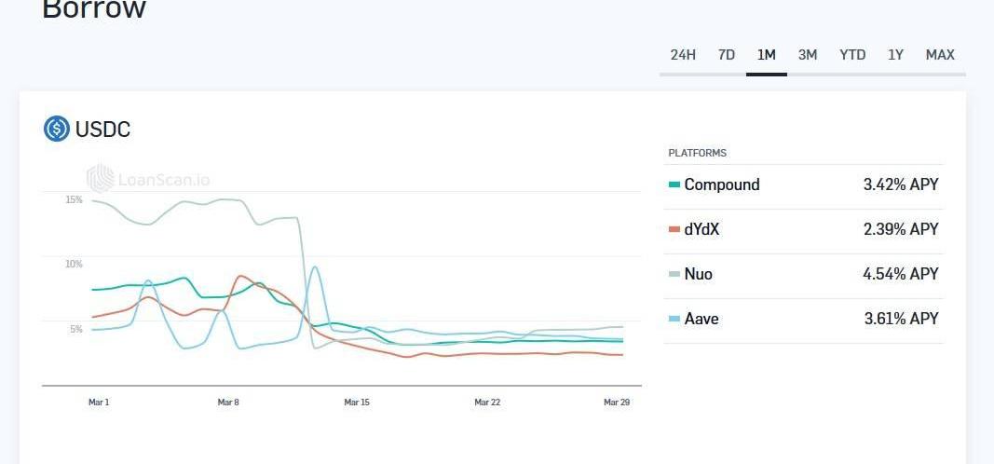Select the 1Y time range tab
The height and width of the screenshot is (464, 994).
[895, 55]
